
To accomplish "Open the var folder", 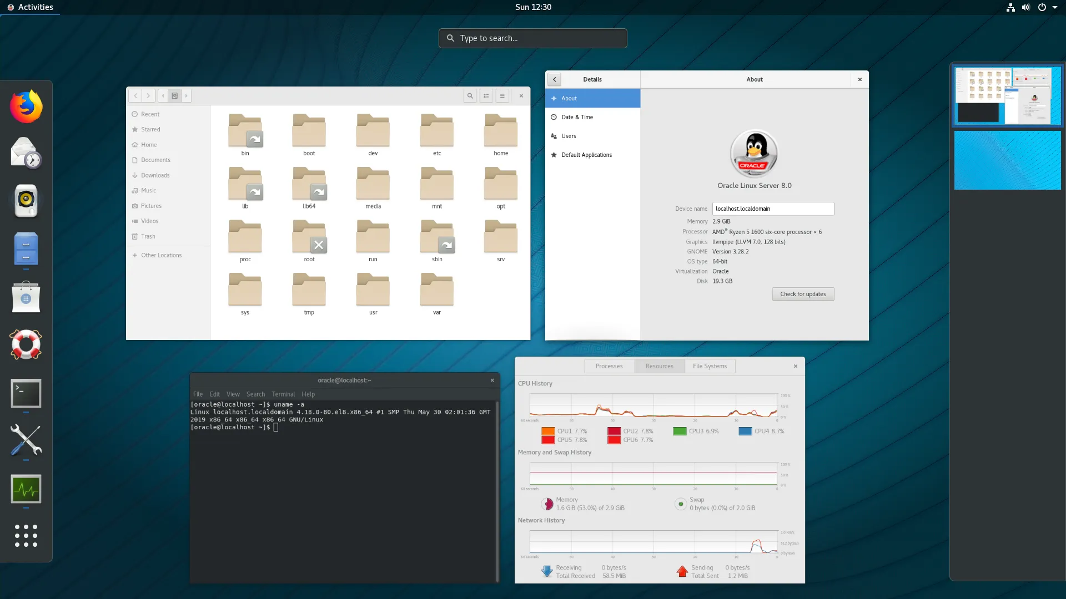I will click(437, 294).
